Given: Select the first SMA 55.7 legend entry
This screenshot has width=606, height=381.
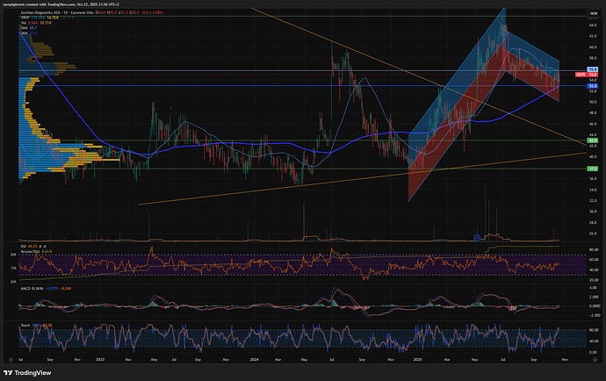Looking at the screenshot, I should click(24, 26).
